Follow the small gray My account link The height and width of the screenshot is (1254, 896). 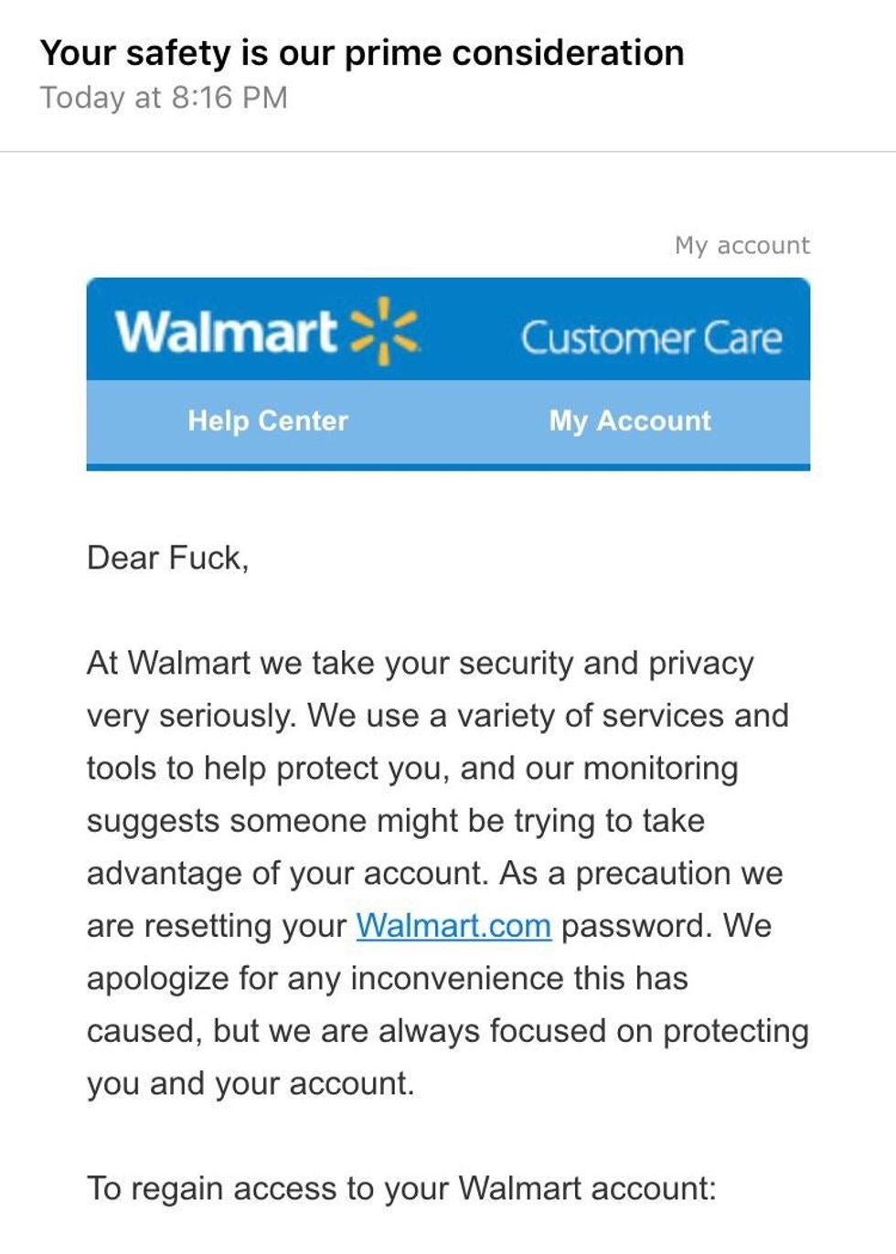coord(742,245)
